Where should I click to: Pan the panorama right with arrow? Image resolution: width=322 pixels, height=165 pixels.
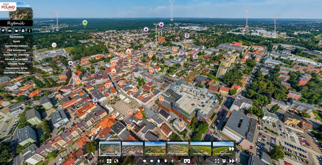point(152,161)
